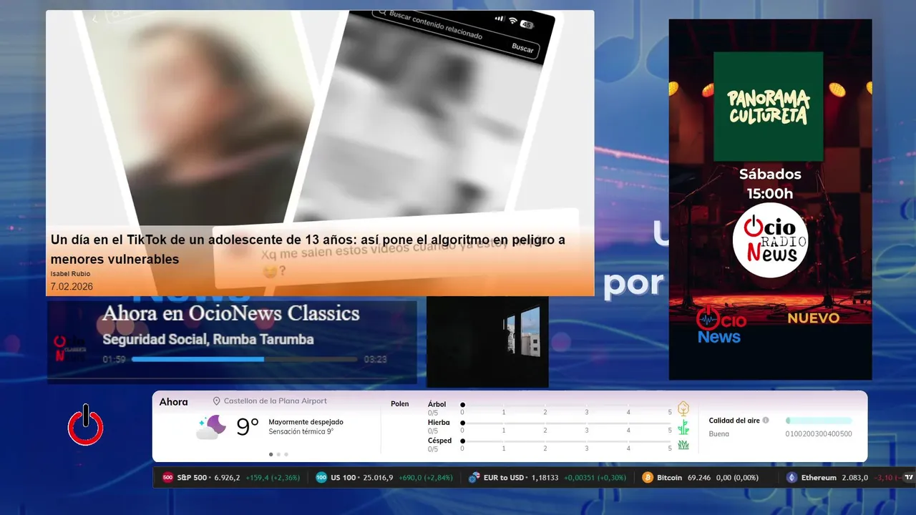Click the Hierba plant pollen icon
916x515 pixels.
[683, 427]
